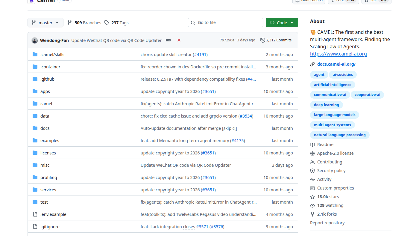Open the Apache-2.0 license link
The image size is (419, 236).
point(332,153)
